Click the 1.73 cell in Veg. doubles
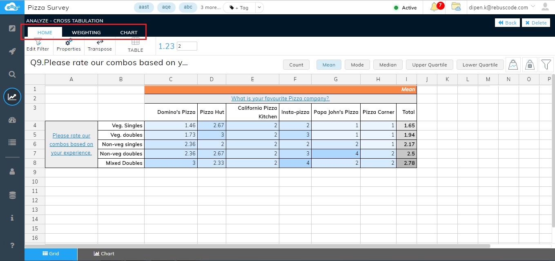Viewport: 555px width, 261px height. click(x=171, y=135)
